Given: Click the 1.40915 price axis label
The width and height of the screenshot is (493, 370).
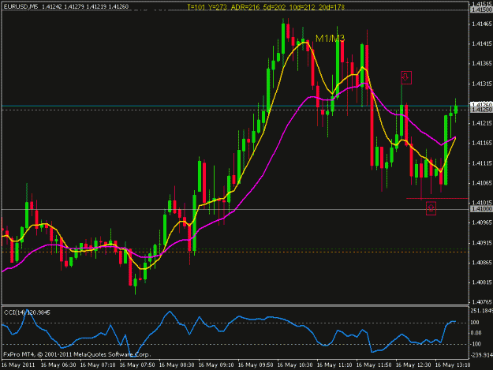Looking at the screenshot, I should [x=482, y=243].
